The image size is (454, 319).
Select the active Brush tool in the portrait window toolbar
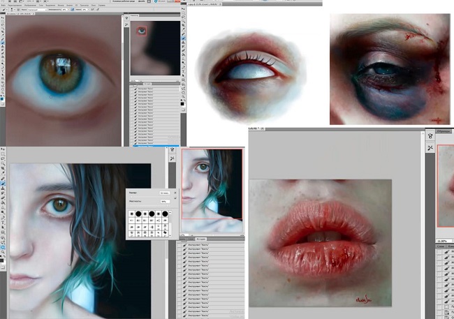(3, 184)
